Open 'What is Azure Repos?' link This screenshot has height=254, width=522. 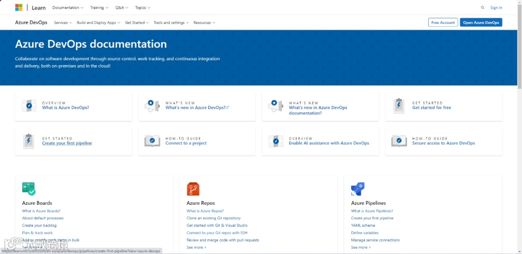[205, 211]
